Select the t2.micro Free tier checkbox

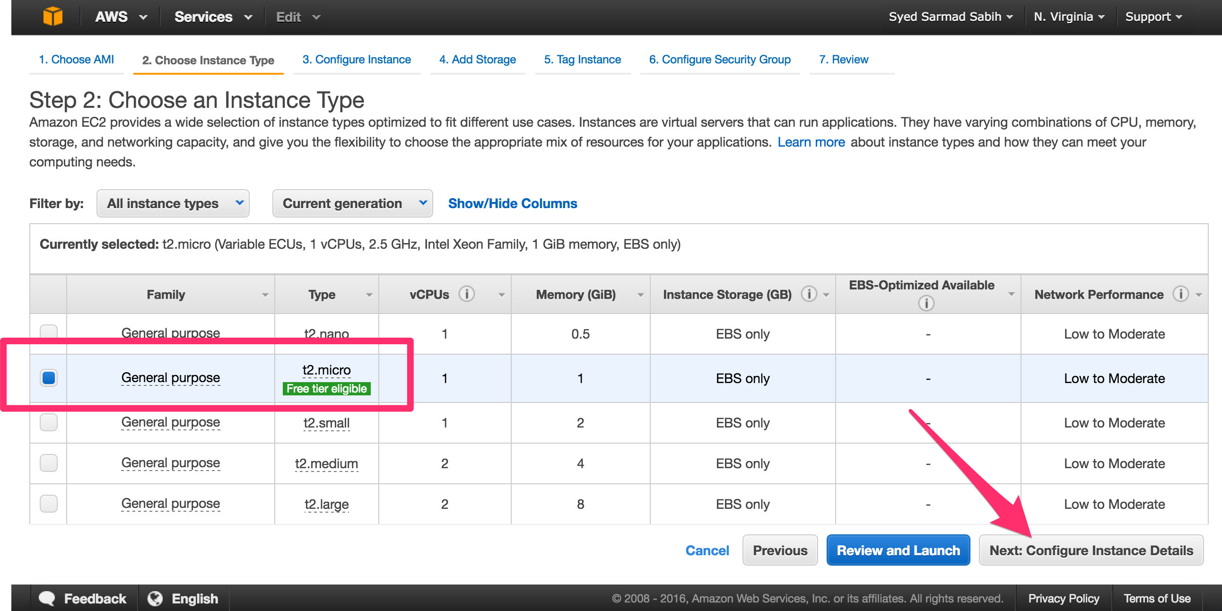point(48,377)
